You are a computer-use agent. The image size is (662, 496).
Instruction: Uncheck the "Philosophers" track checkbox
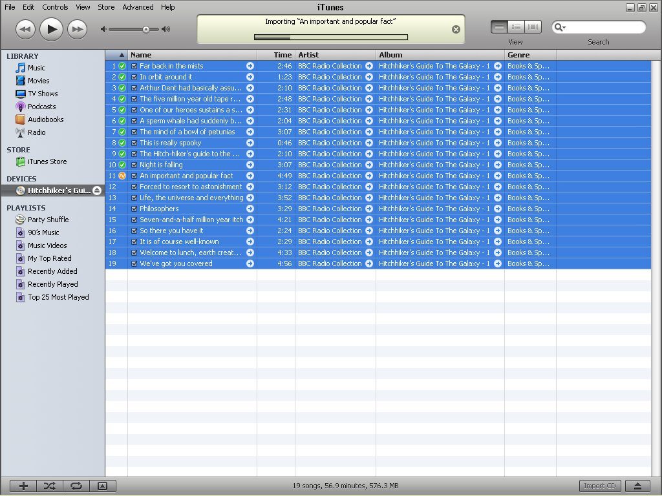pyautogui.click(x=134, y=209)
